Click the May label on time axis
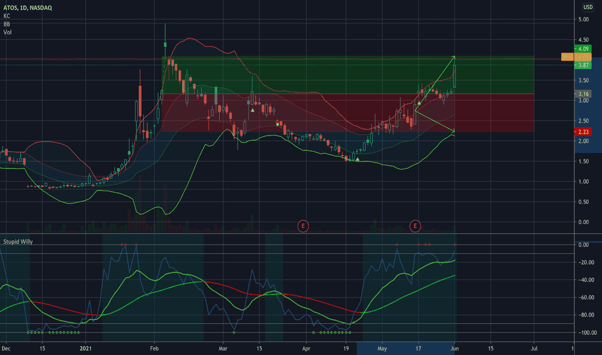 [x=382, y=349]
